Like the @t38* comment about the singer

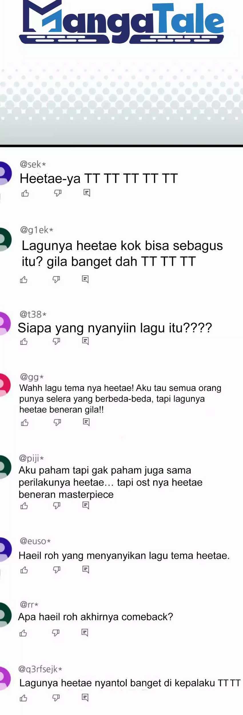[24, 341]
